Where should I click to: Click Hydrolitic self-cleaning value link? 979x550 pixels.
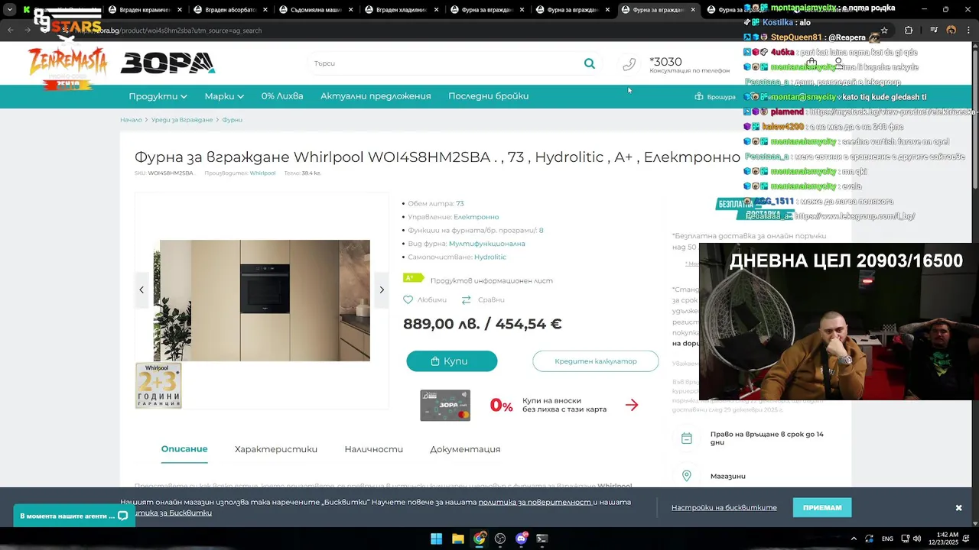tap(490, 257)
